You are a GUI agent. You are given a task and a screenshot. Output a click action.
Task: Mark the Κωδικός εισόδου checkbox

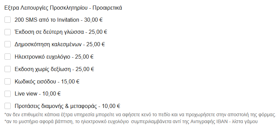click(x=8, y=81)
